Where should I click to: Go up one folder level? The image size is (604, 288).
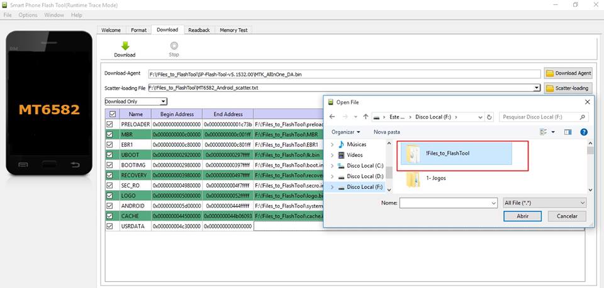[366, 117]
